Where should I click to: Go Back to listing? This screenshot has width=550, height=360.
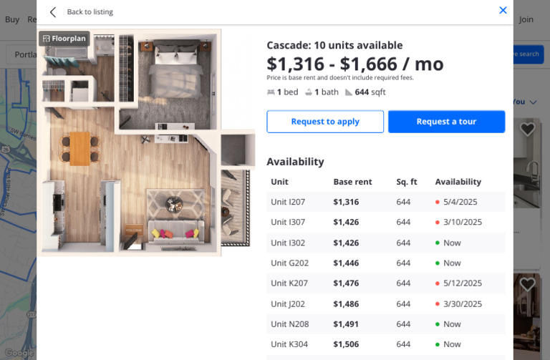pyautogui.click(x=90, y=11)
